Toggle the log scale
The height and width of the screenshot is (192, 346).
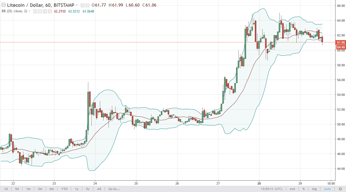314,189
